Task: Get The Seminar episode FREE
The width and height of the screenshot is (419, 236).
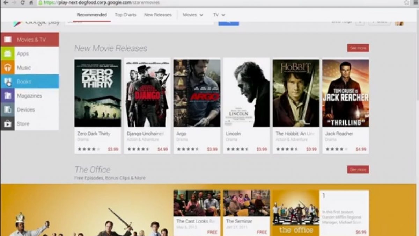Action: [262, 232]
